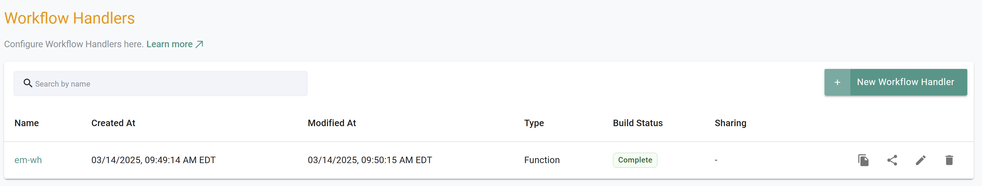Screen dimensions: 982x186
Task: Click the Search by name field
Action: click(x=115, y=83)
